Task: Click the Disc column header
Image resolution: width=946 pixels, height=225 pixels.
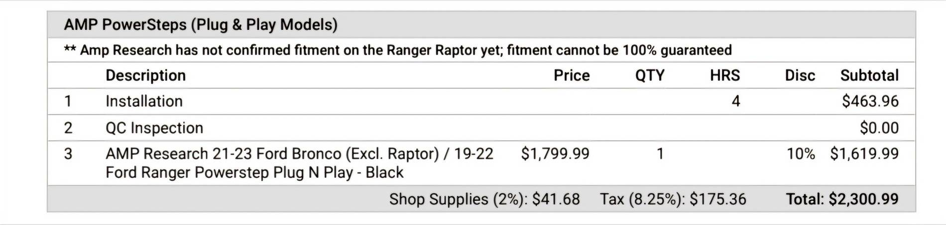Action: pos(800,75)
